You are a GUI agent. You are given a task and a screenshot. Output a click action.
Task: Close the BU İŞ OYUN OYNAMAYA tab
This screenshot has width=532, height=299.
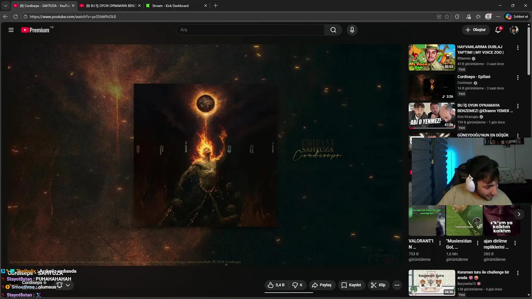pyautogui.click(x=139, y=6)
